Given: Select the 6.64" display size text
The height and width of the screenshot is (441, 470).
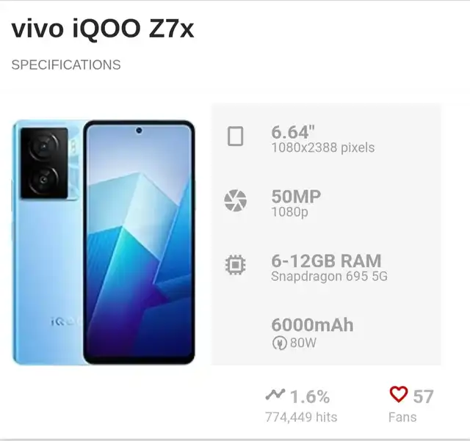Looking at the screenshot, I should click(x=293, y=132).
